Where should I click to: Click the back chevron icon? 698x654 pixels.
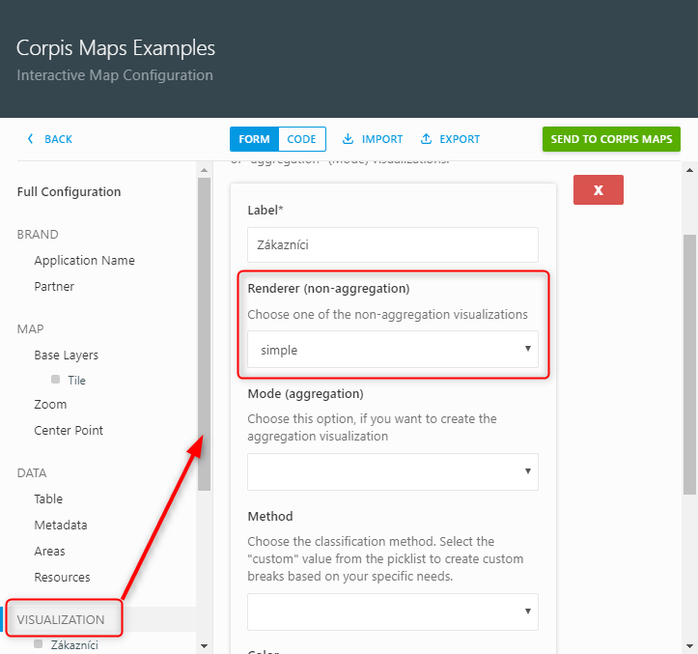point(30,139)
